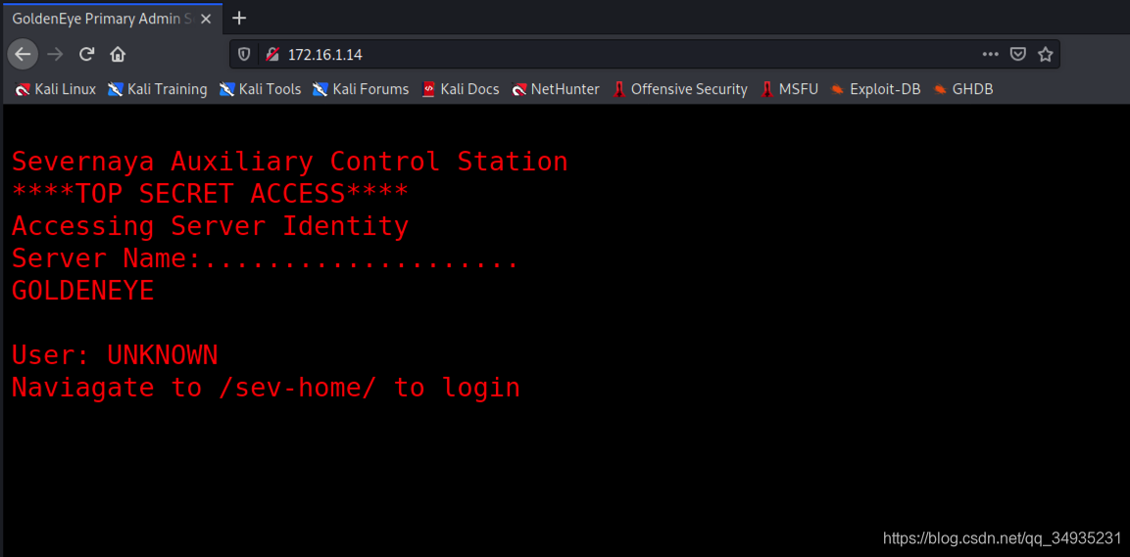
Task: Click the '****TOP SECRET ACCESS****' line
Action: 211,194
